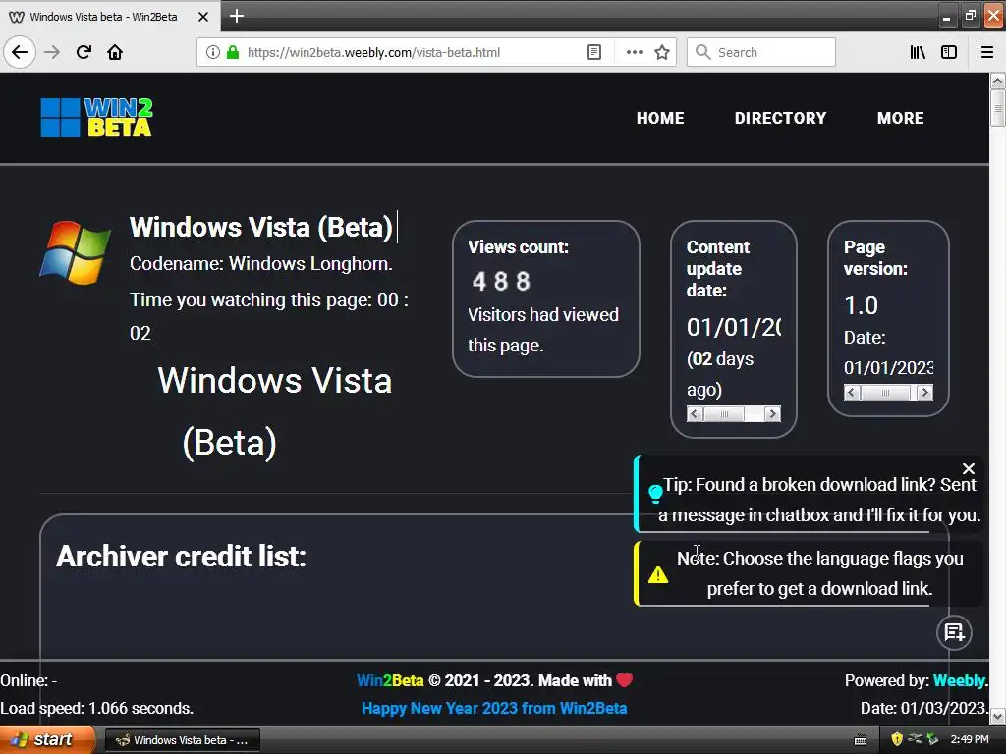Bookmark this page with the star
The height and width of the screenshot is (754, 1006).
tap(662, 52)
